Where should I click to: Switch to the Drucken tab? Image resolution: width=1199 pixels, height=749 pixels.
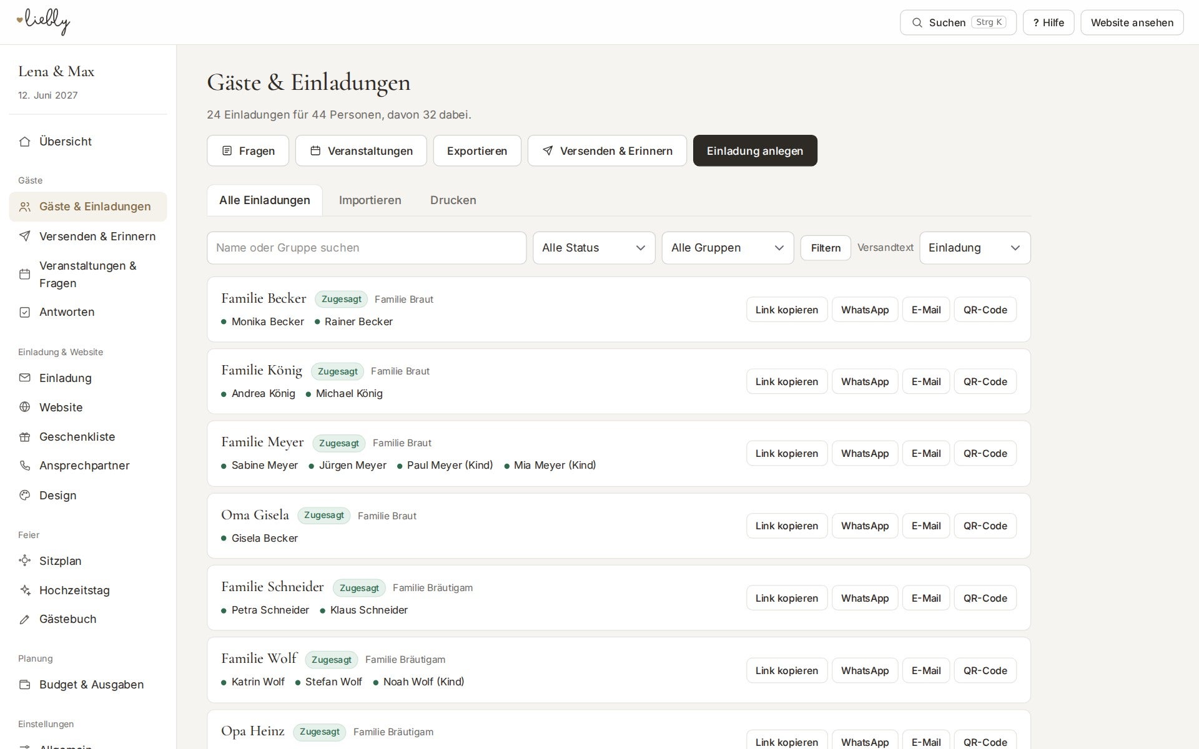click(x=453, y=200)
